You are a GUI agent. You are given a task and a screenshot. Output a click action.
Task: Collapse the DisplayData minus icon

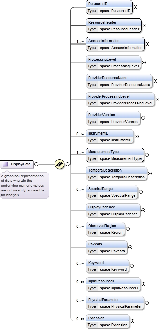coord(36,164)
